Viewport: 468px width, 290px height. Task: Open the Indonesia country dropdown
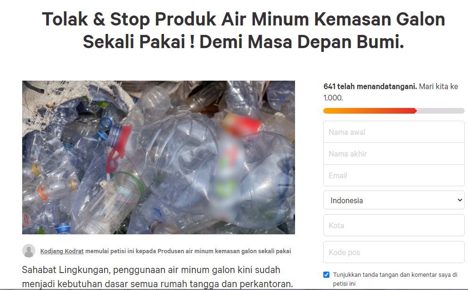click(394, 200)
